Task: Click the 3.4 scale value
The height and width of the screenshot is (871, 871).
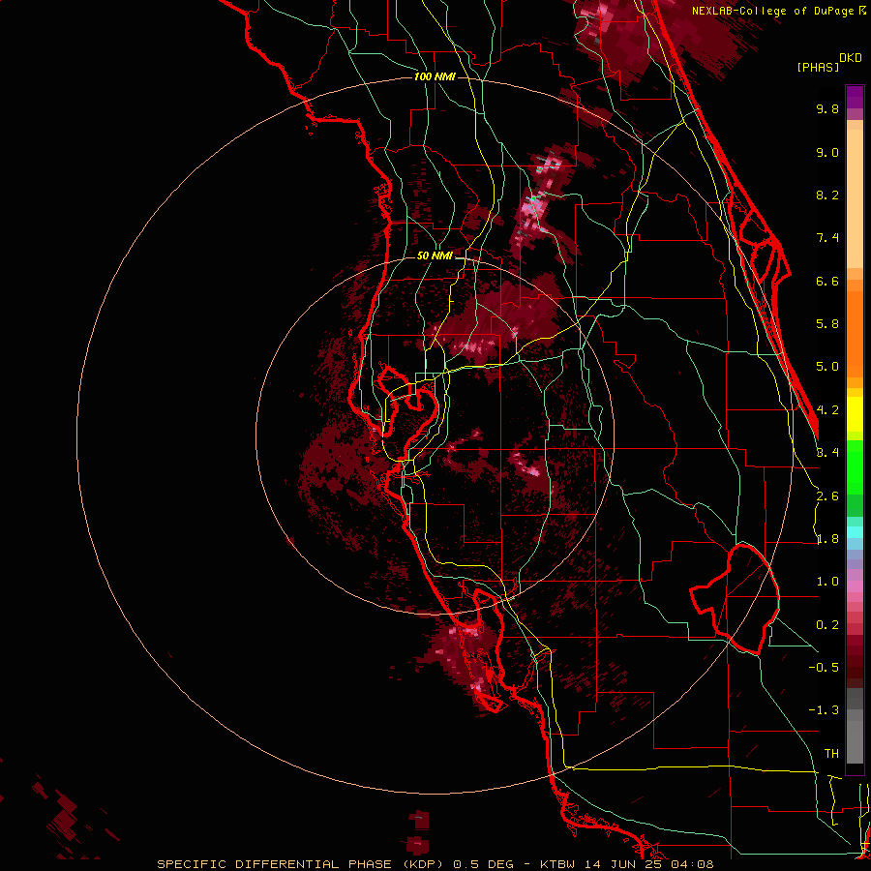Action: click(x=827, y=453)
